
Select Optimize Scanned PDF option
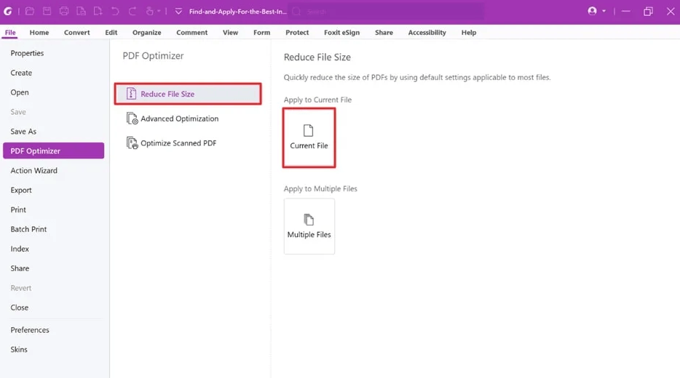178,143
